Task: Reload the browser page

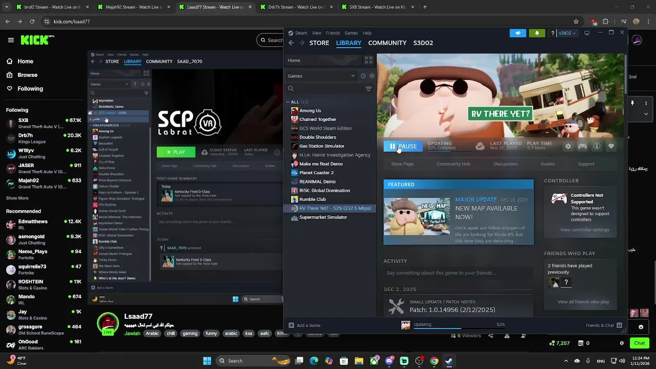Action: [x=32, y=22]
